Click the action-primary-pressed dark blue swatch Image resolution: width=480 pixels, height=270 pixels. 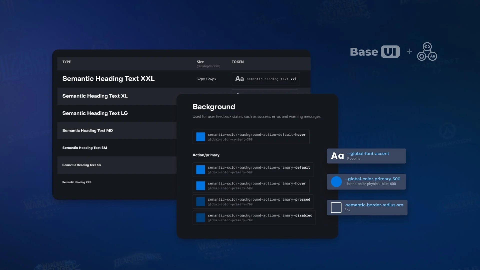[x=200, y=202]
